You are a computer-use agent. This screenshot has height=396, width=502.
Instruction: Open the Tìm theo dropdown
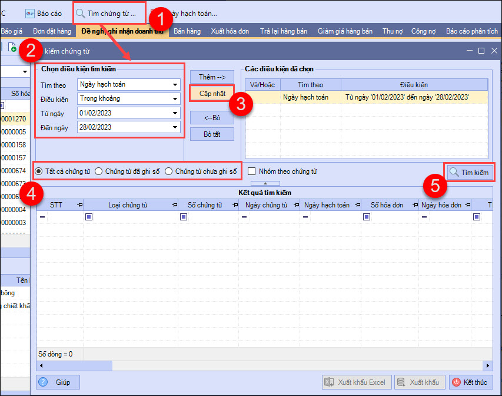coord(175,84)
